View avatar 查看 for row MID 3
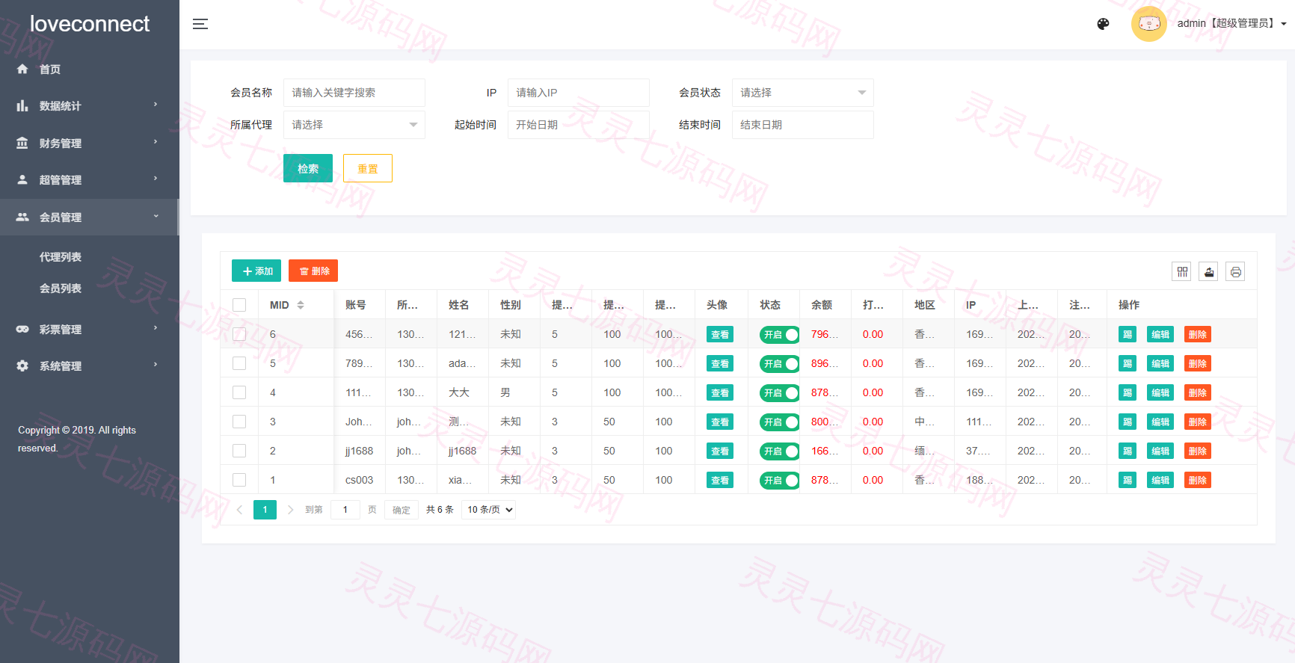This screenshot has height=663, width=1295. (720, 422)
